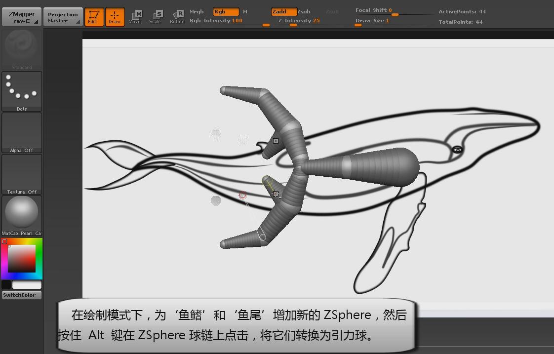Select the Scale tool icon
This screenshot has width=554, height=354.
(x=156, y=17)
